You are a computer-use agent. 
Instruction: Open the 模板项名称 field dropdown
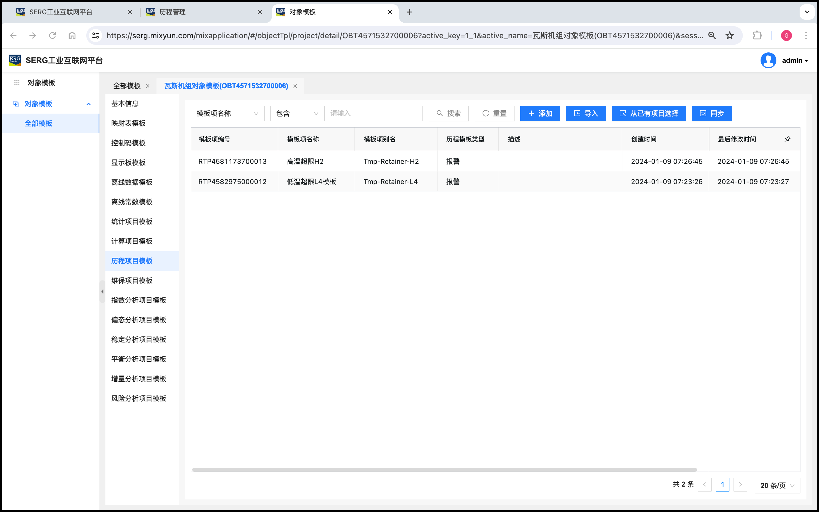227,113
